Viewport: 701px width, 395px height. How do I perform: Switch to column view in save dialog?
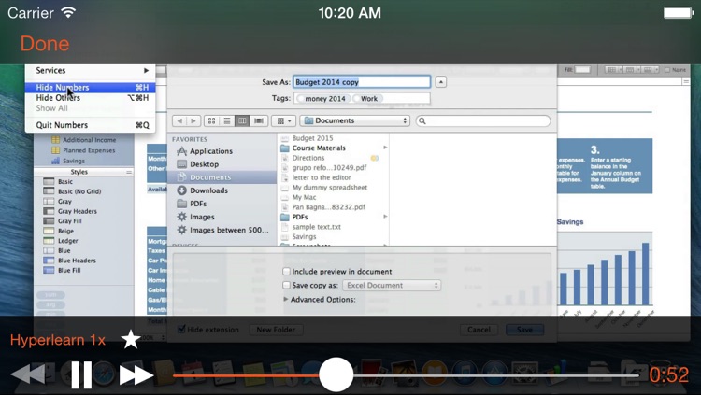pyautogui.click(x=242, y=120)
